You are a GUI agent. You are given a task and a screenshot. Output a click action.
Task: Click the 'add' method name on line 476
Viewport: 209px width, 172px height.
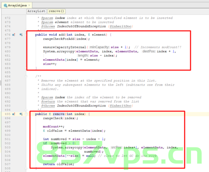point(62,34)
